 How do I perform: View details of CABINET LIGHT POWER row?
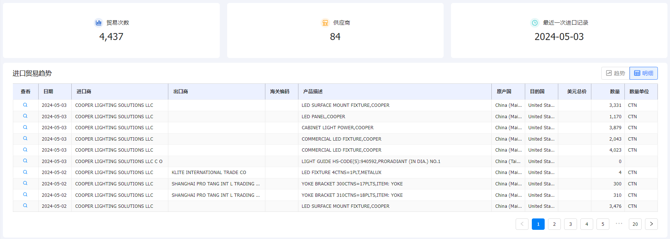point(25,127)
